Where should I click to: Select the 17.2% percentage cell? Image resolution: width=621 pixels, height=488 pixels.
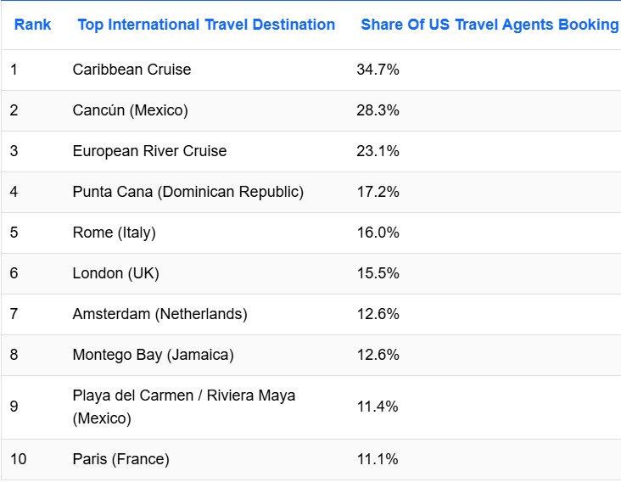378,192
